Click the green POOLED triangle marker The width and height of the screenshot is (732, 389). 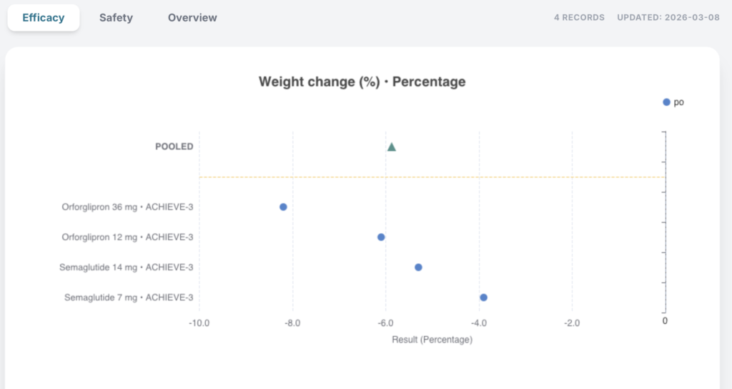pyautogui.click(x=392, y=147)
